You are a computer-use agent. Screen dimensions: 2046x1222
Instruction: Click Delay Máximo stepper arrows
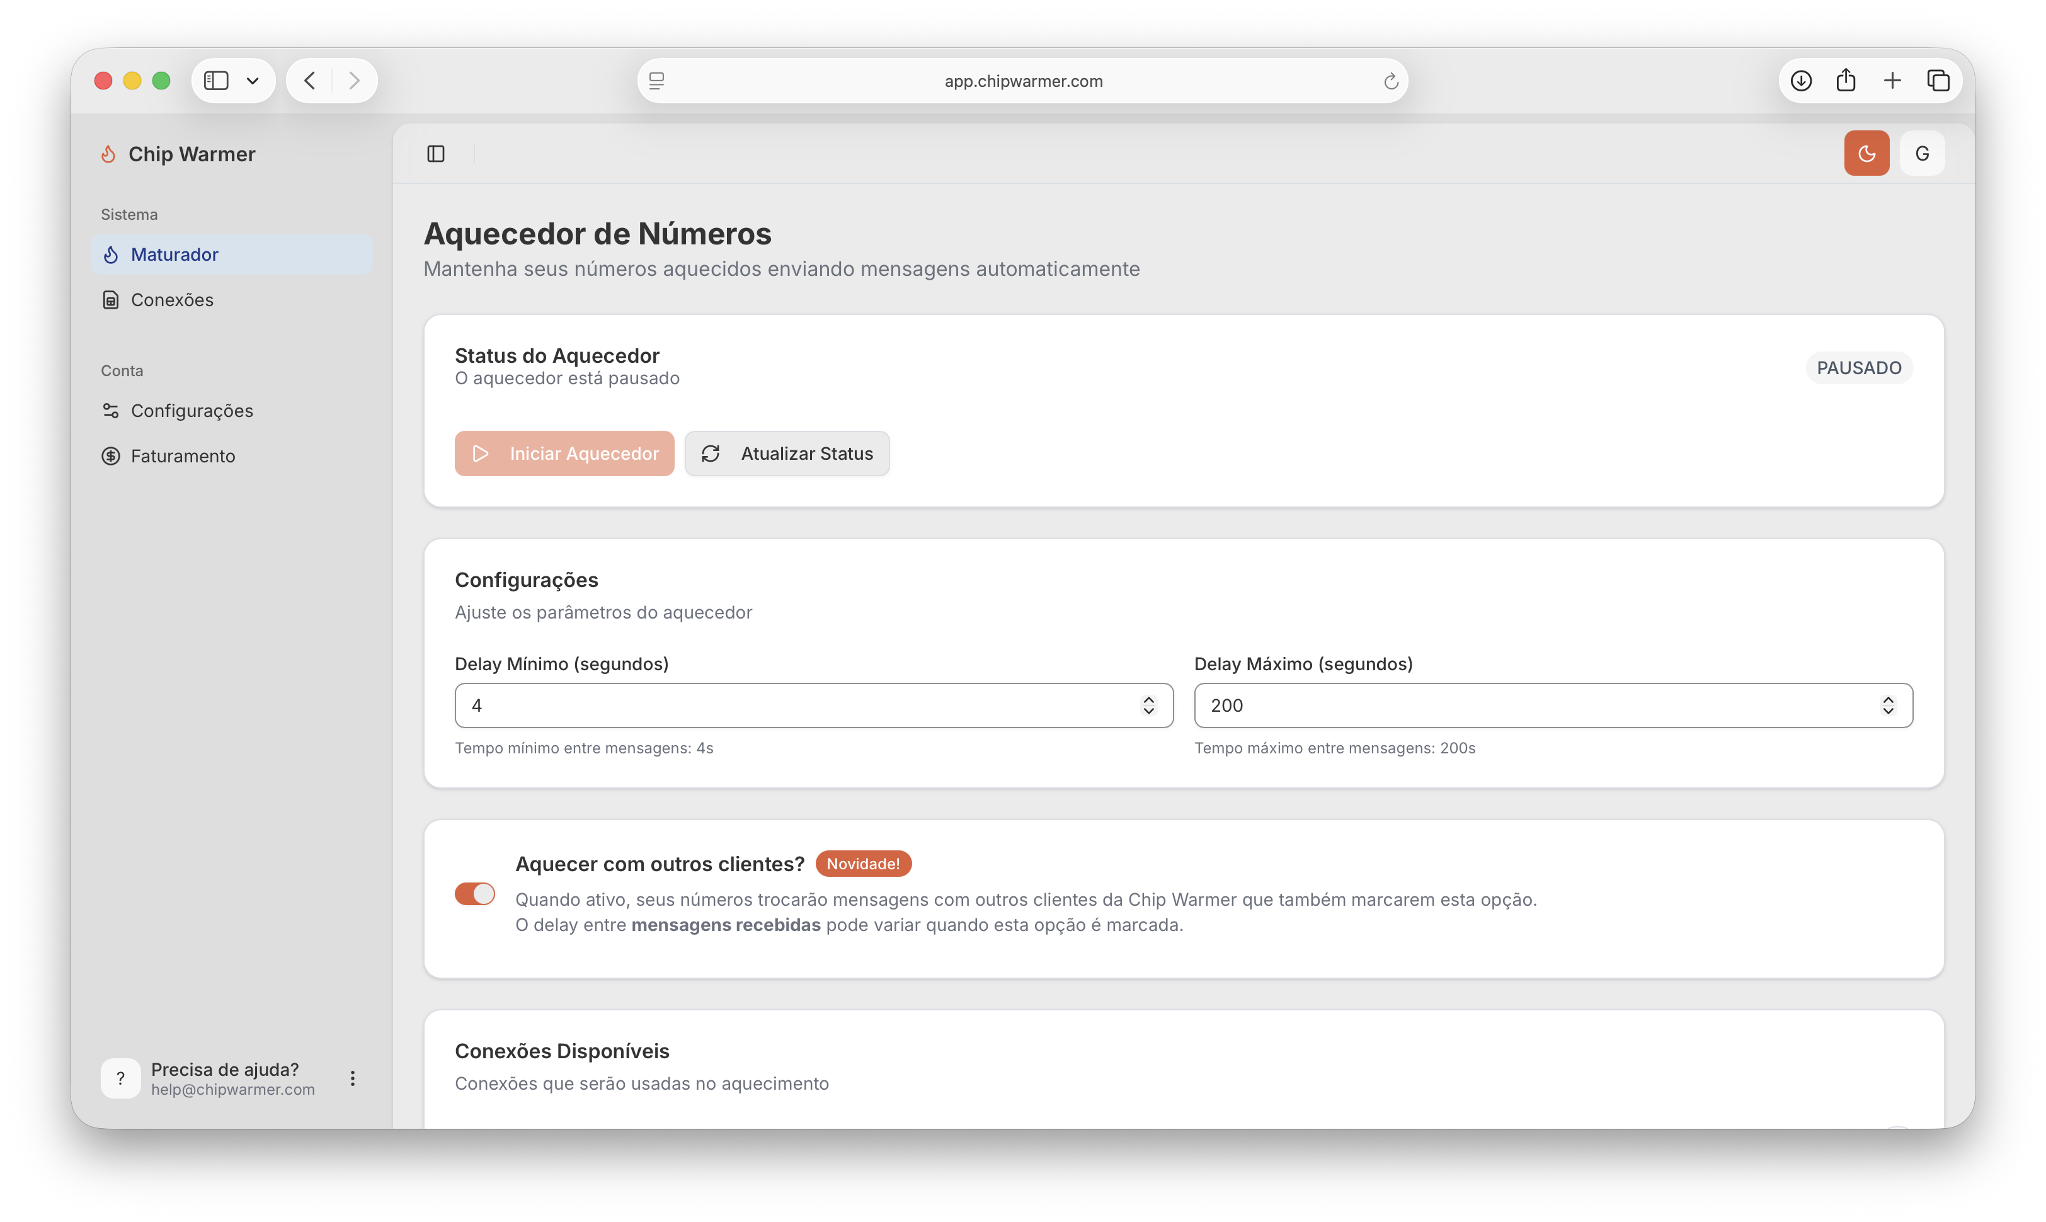[x=1887, y=705]
